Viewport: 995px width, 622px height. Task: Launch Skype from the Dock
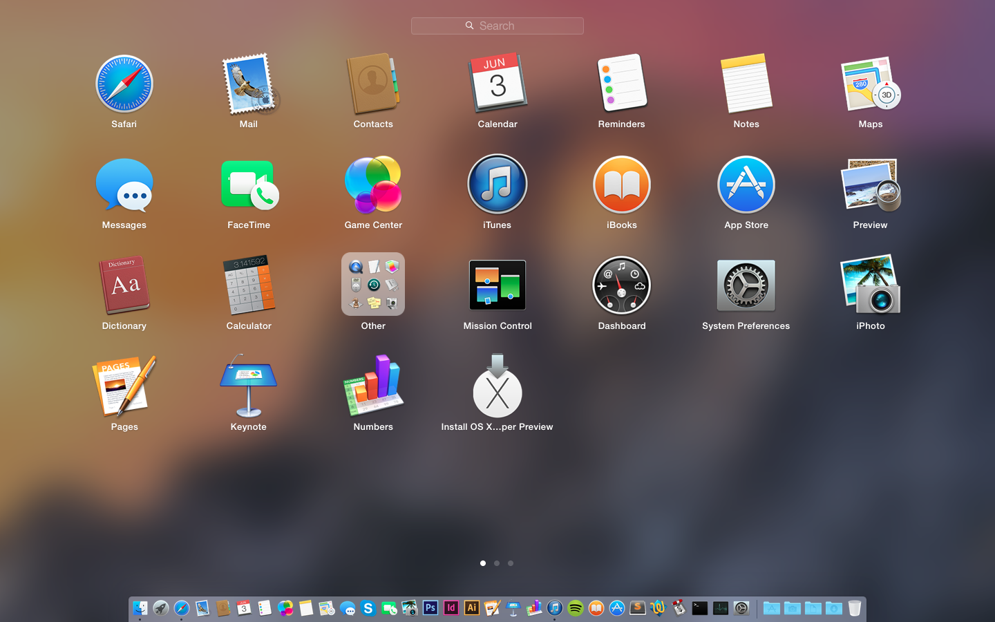(x=368, y=608)
